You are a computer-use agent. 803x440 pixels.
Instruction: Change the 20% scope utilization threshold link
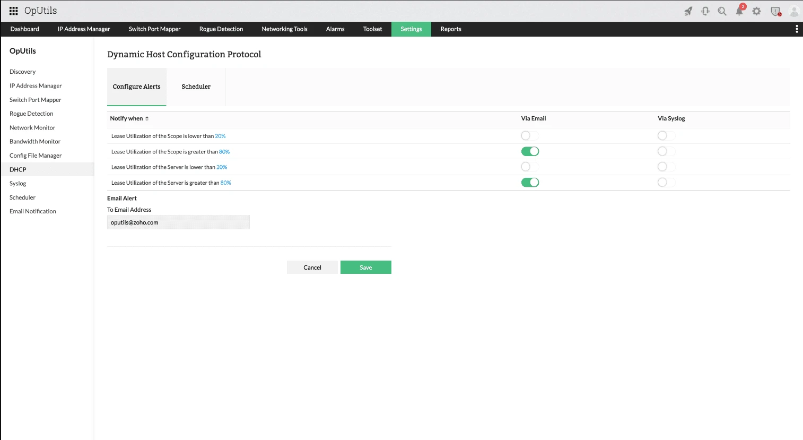click(x=221, y=136)
